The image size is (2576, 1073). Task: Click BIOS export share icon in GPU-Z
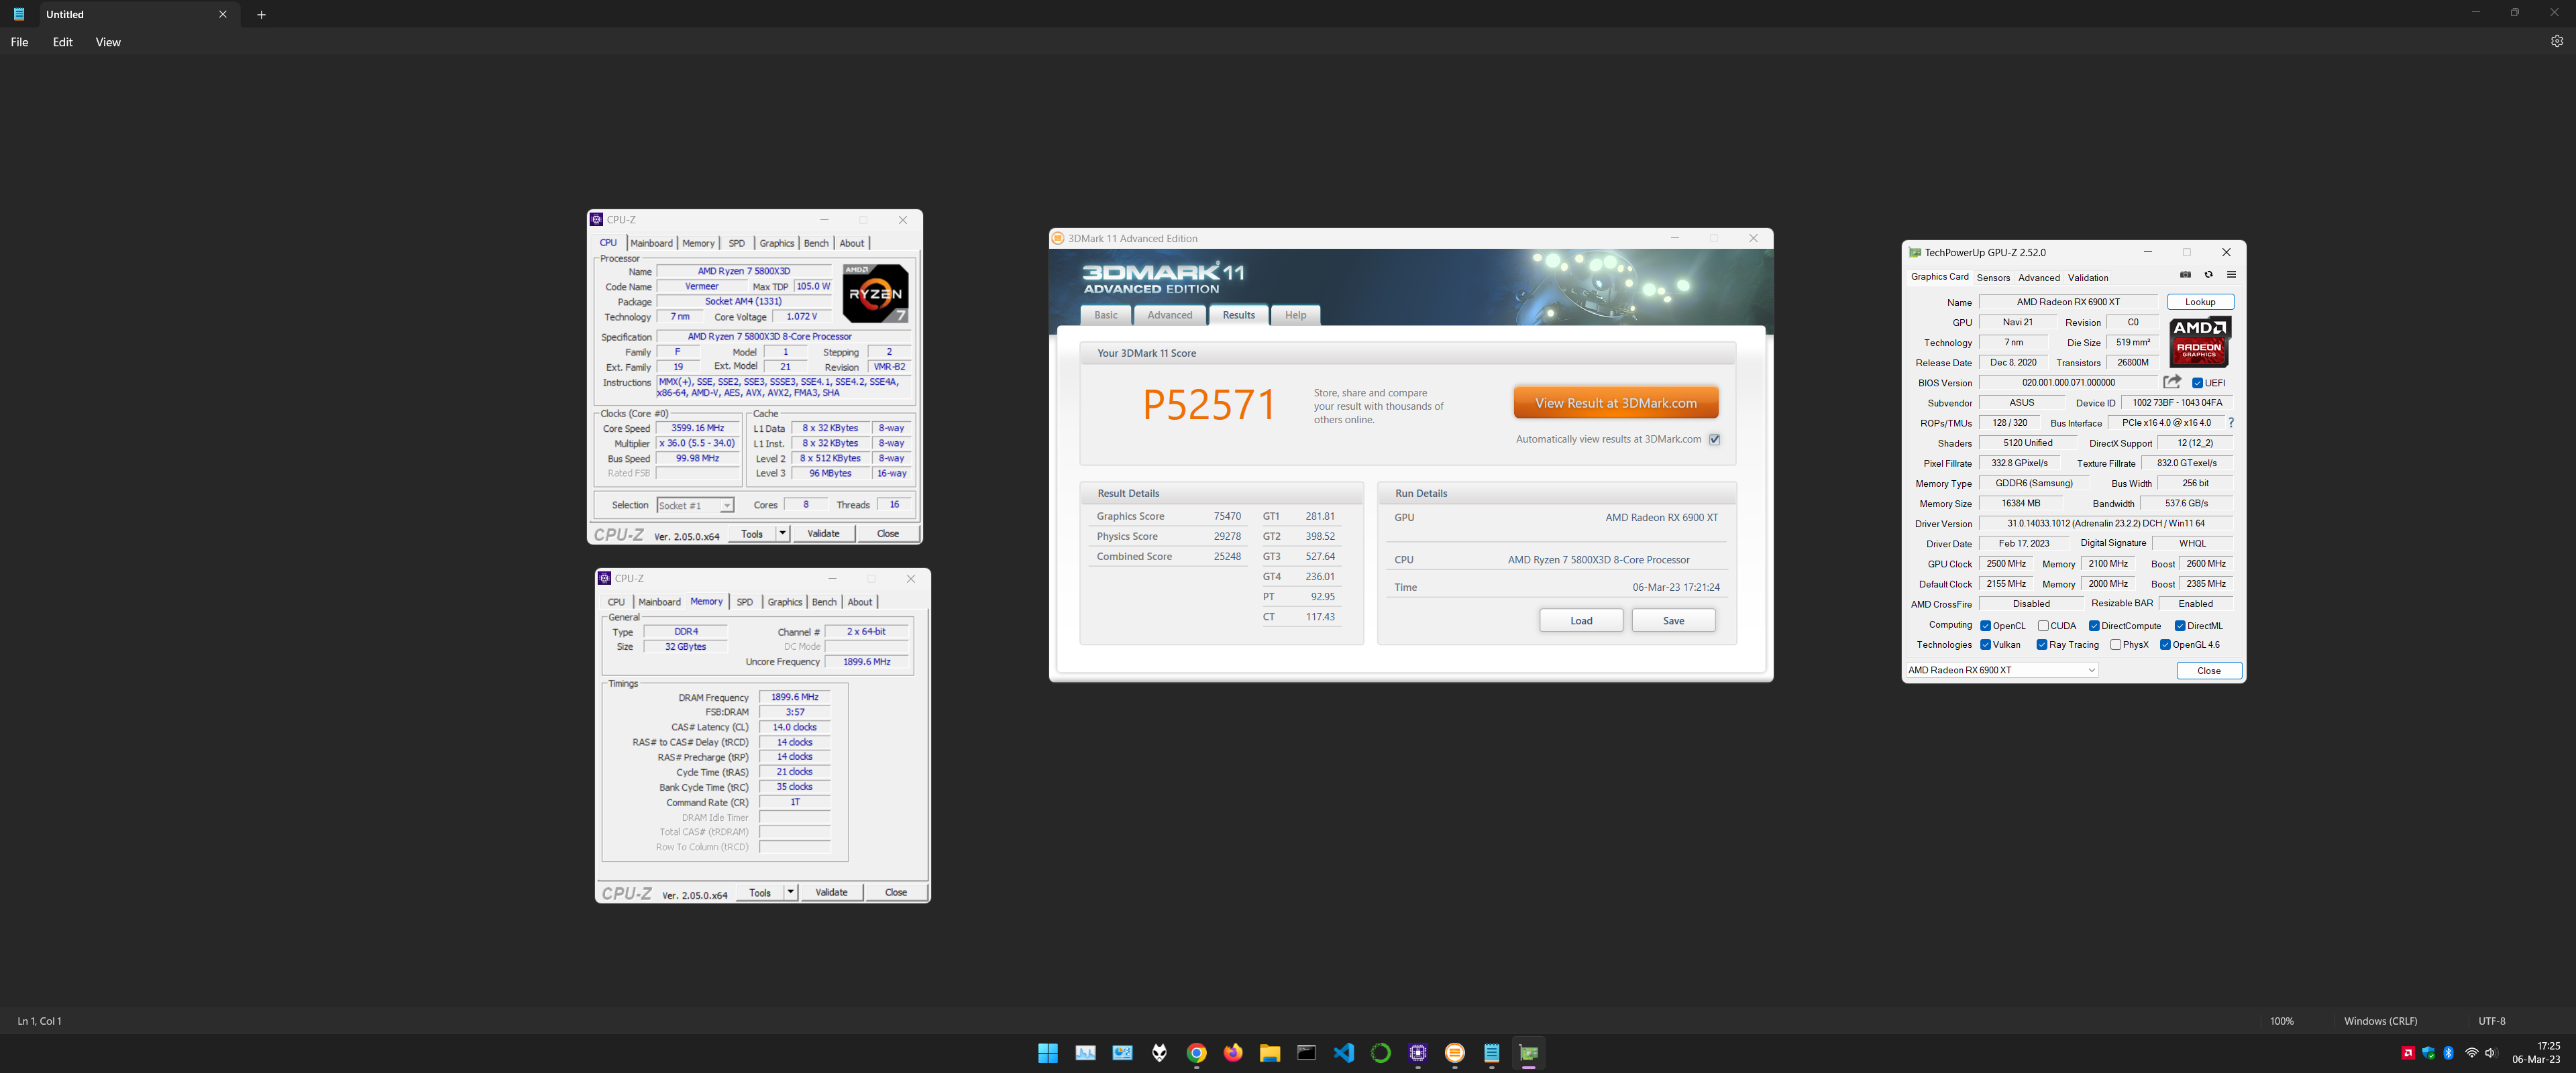[x=2172, y=381]
